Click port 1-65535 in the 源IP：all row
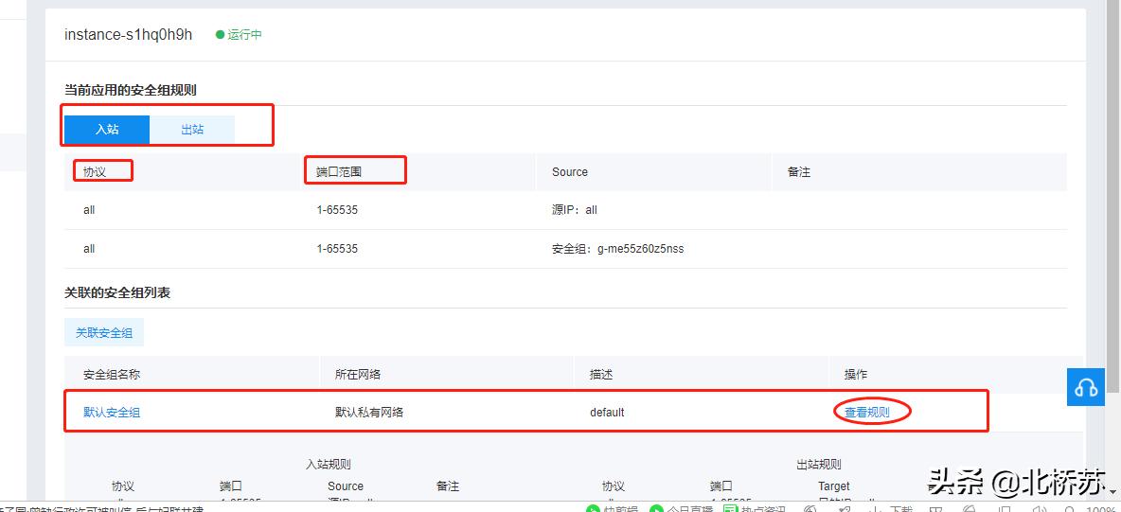The height and width of the screenshot is (512, 1121). pyautogui.click(x=337, y=210)
